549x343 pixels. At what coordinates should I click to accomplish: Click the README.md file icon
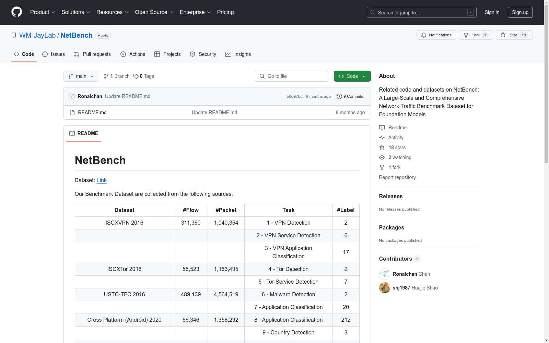point(72,113)
